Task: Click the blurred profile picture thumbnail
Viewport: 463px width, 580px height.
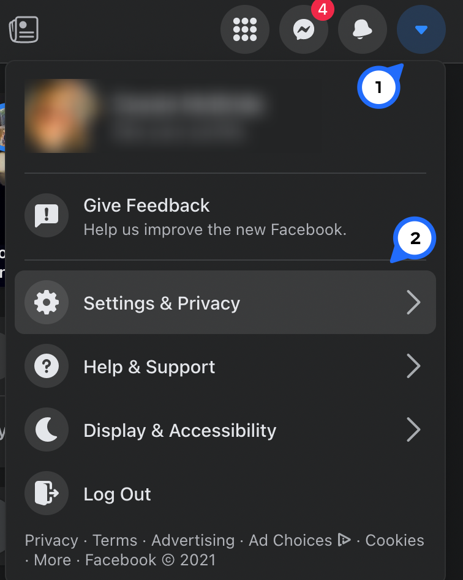Action: coord(61,116)
